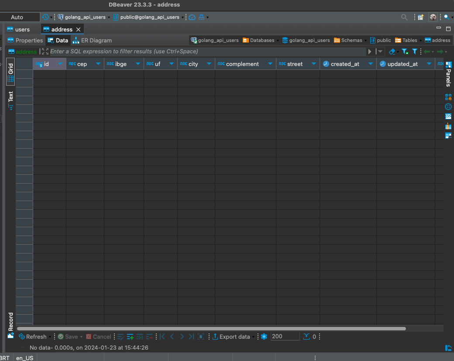Click the expand filter panel icon
Image resolution: width=454 pixels, height=361 pixels.
[x=45, y=51]
